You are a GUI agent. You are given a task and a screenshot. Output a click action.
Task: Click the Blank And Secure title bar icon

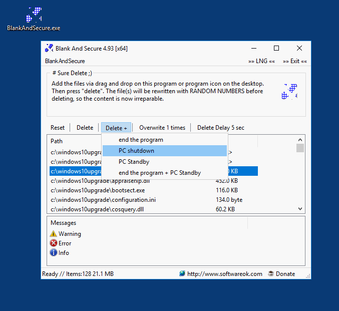pyautogui.click(x=49, y=48)
